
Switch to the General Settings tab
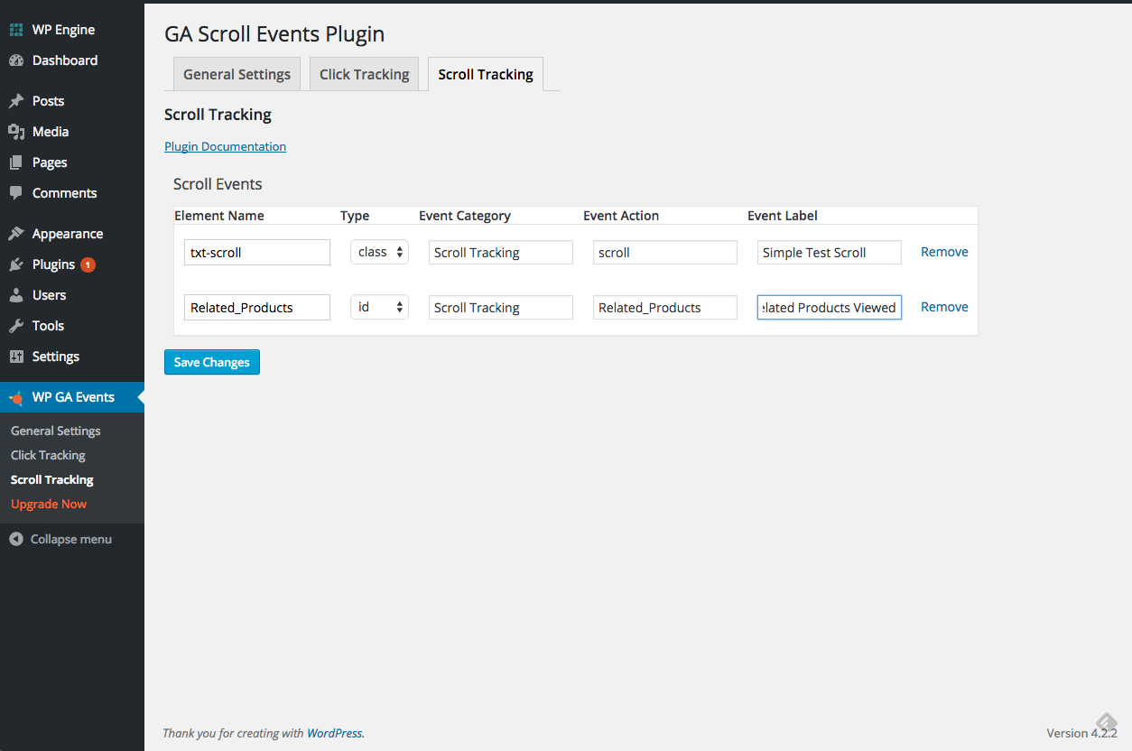(x=237, y=74)
